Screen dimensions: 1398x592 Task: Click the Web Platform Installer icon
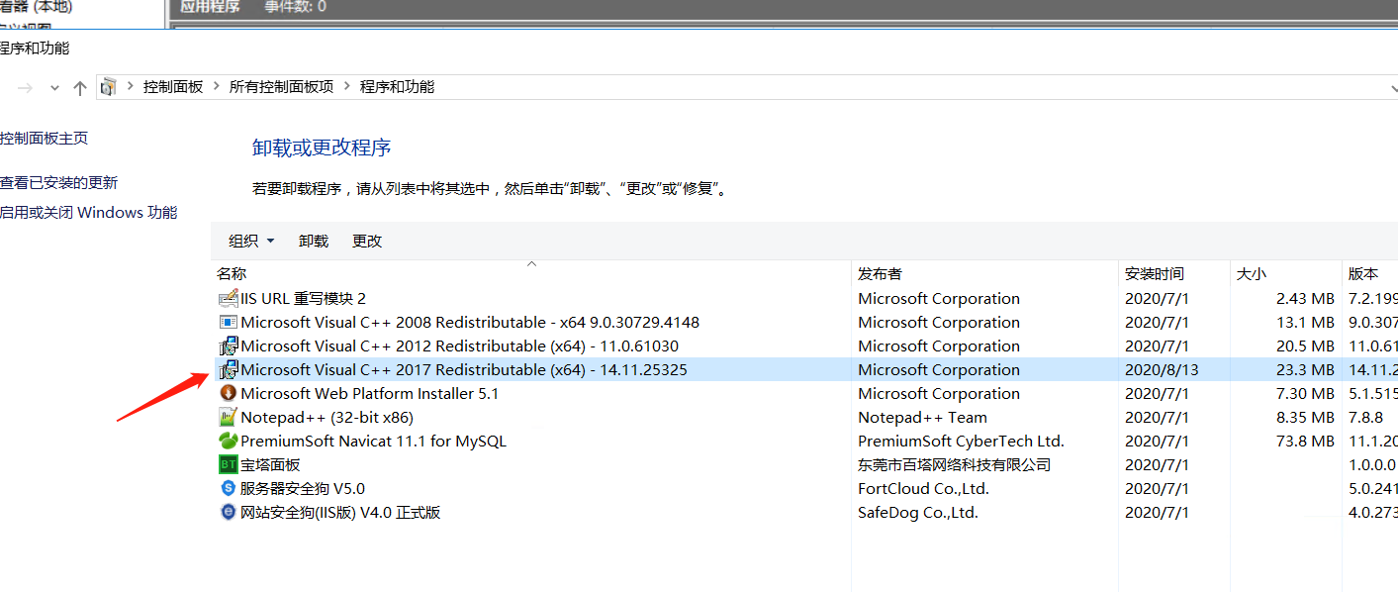pyautogui.click(x=228, y=393)
